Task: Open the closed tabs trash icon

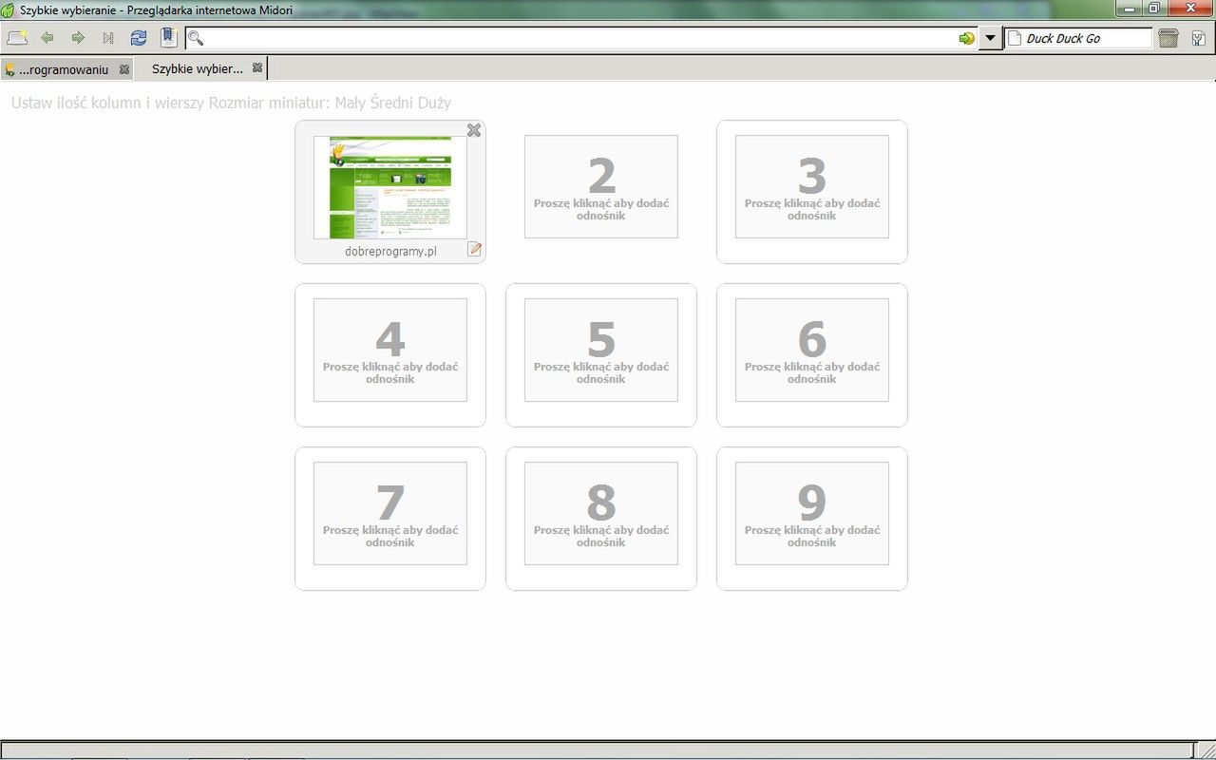Action: click(x=1168, y=38)
